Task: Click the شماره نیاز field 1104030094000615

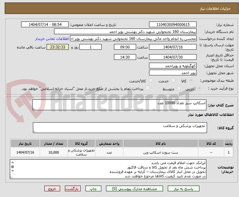Action: pos(173,25)
